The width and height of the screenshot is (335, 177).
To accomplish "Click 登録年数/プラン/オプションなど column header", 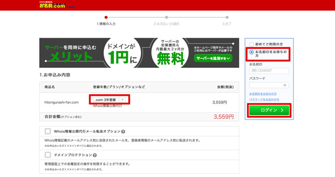I will (119, 87).
